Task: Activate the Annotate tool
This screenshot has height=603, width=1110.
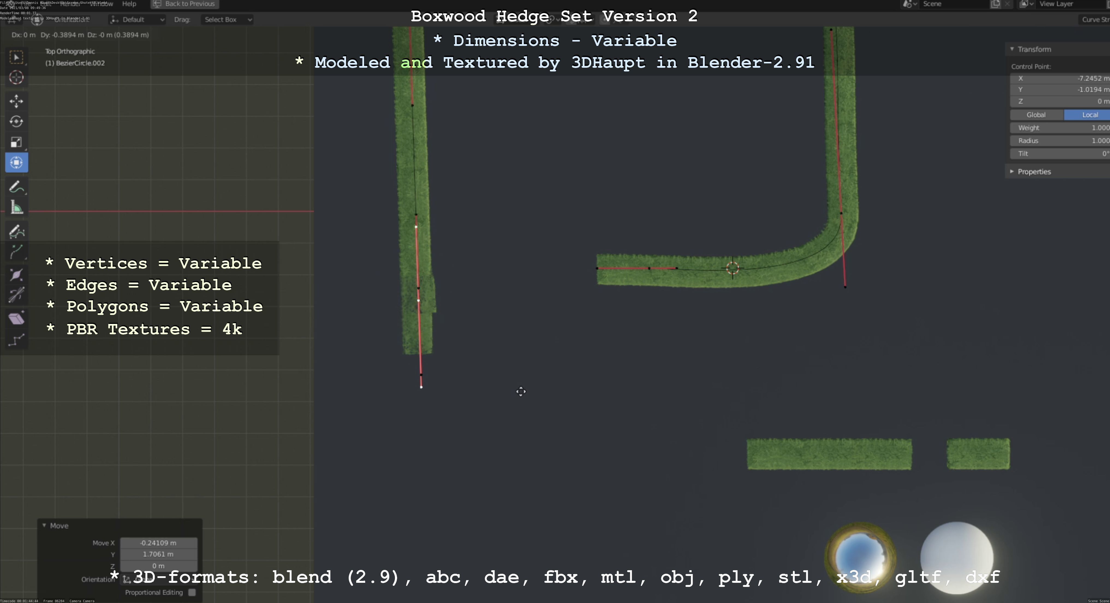Action: (x=16, y=188)
